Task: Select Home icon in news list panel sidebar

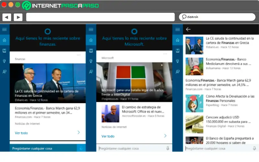Action: (x=177, y=40)
